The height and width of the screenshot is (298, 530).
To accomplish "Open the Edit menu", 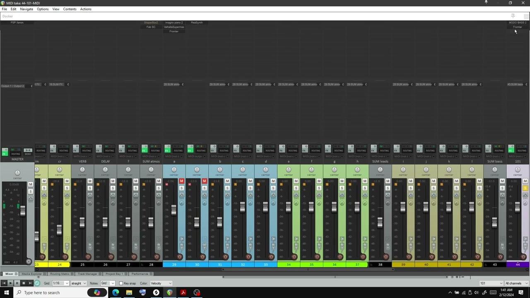I will [x=14, y=9].
